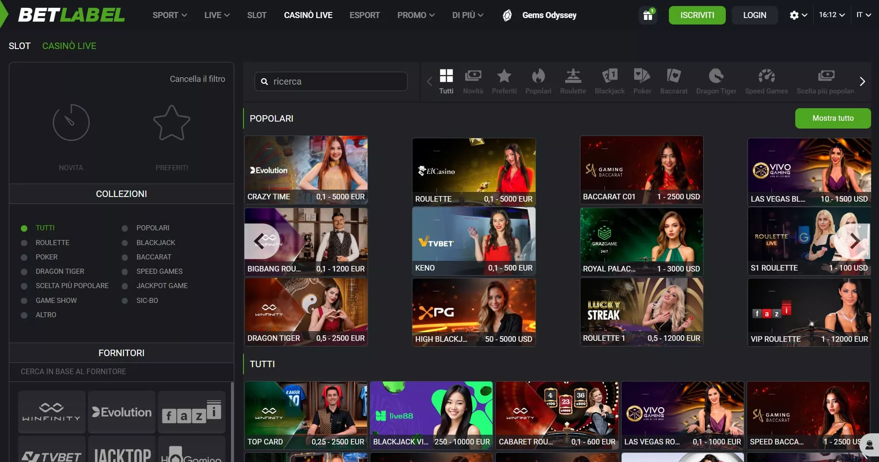
Task: Click the Iscriviti button
Action: tap(697, 15)
